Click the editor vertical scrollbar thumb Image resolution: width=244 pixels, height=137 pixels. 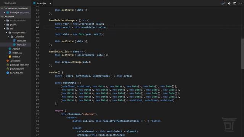[x=242, y=54]
